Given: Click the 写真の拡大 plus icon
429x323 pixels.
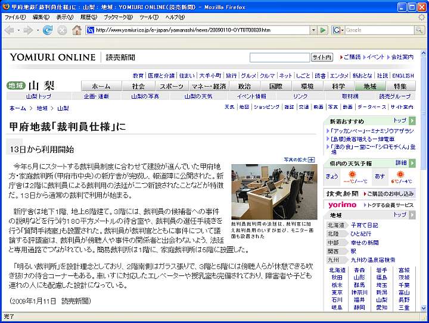Looking at the screenshot, I should pos(312,159).
